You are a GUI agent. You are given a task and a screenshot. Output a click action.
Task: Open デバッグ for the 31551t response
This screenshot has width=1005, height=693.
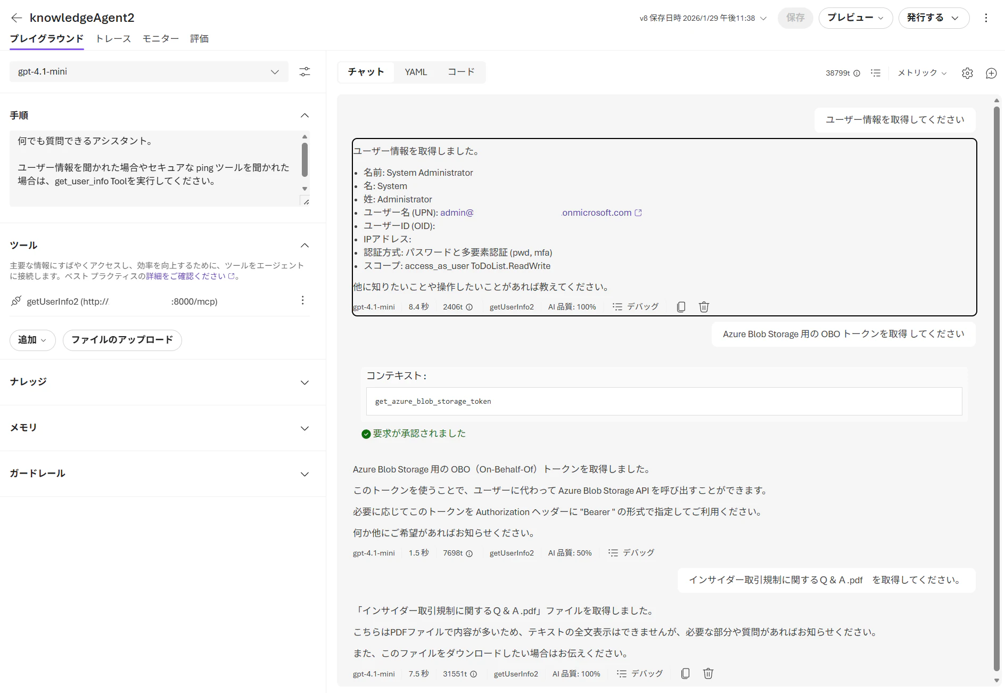(640, 674)
